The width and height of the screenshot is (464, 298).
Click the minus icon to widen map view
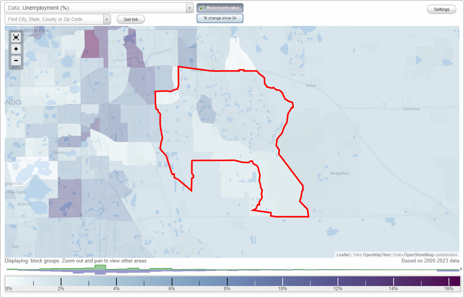(x=16, y=61)
